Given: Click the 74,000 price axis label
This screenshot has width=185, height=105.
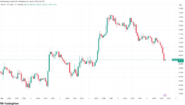Looking at the screenshot, I should tap(181, 13).
